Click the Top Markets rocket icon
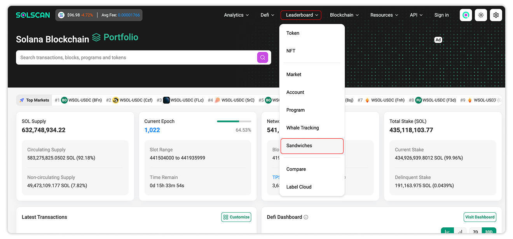 click(x=22, y=100)
